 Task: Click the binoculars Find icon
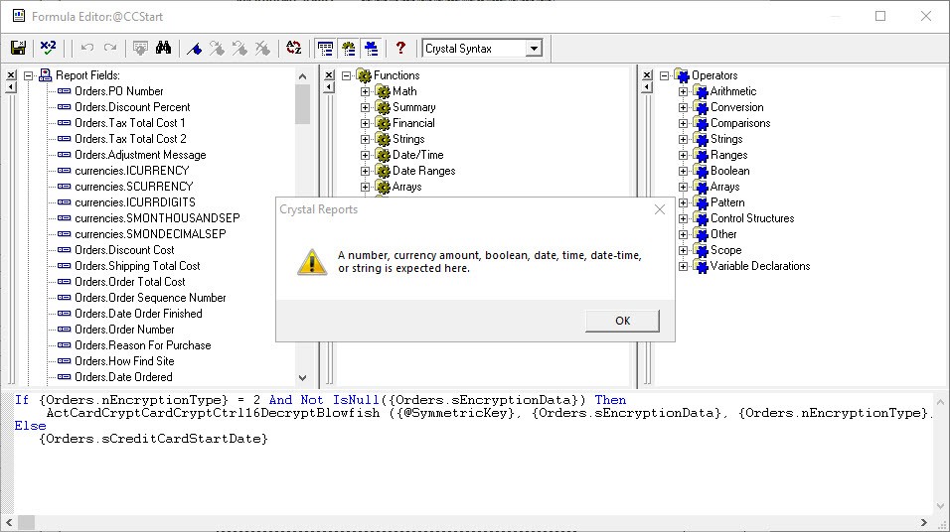pos(164,48)
